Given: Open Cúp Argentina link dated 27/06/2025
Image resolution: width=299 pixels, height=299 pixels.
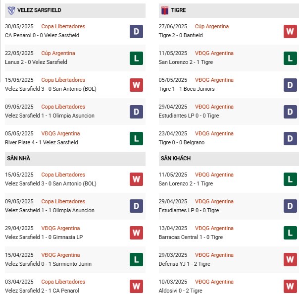Looking at the screenshot, I should pyautogui.click(x=212, y=26).
